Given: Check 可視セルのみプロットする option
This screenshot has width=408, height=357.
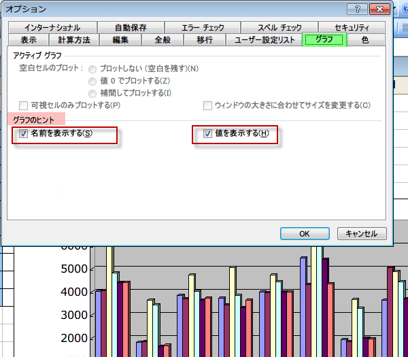Looking at the screenshot, I should 24,105.
